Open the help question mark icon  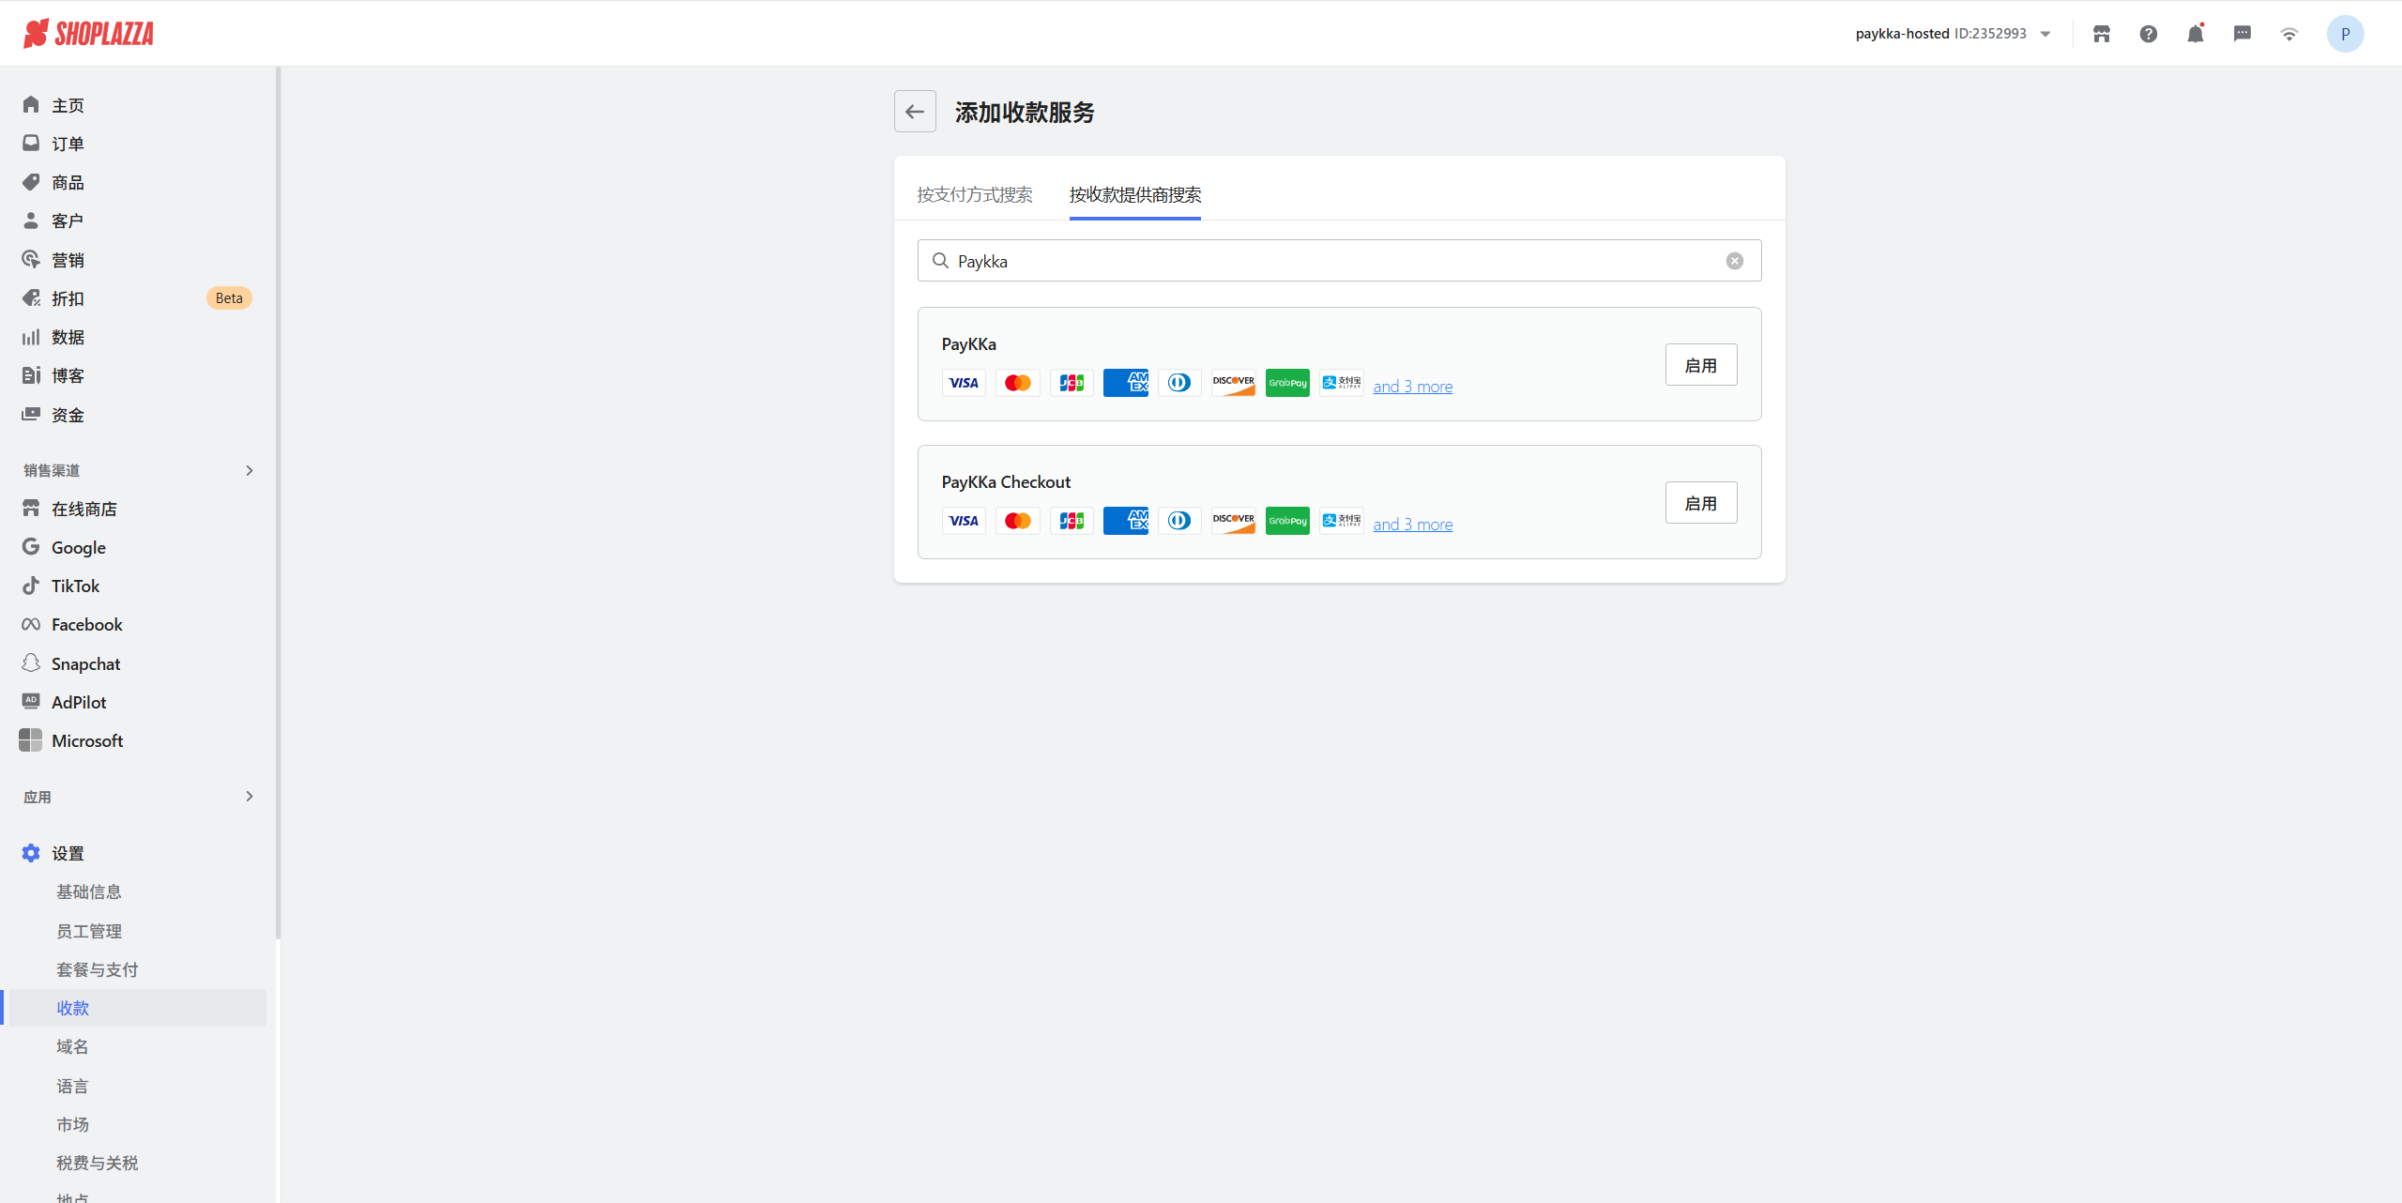click(x=2148, y=34)
